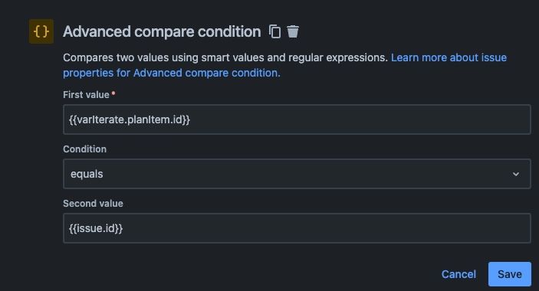This screenshot has width=539, height=291.
Task: Focus the Second value input field
Action: tap(297, 228)
